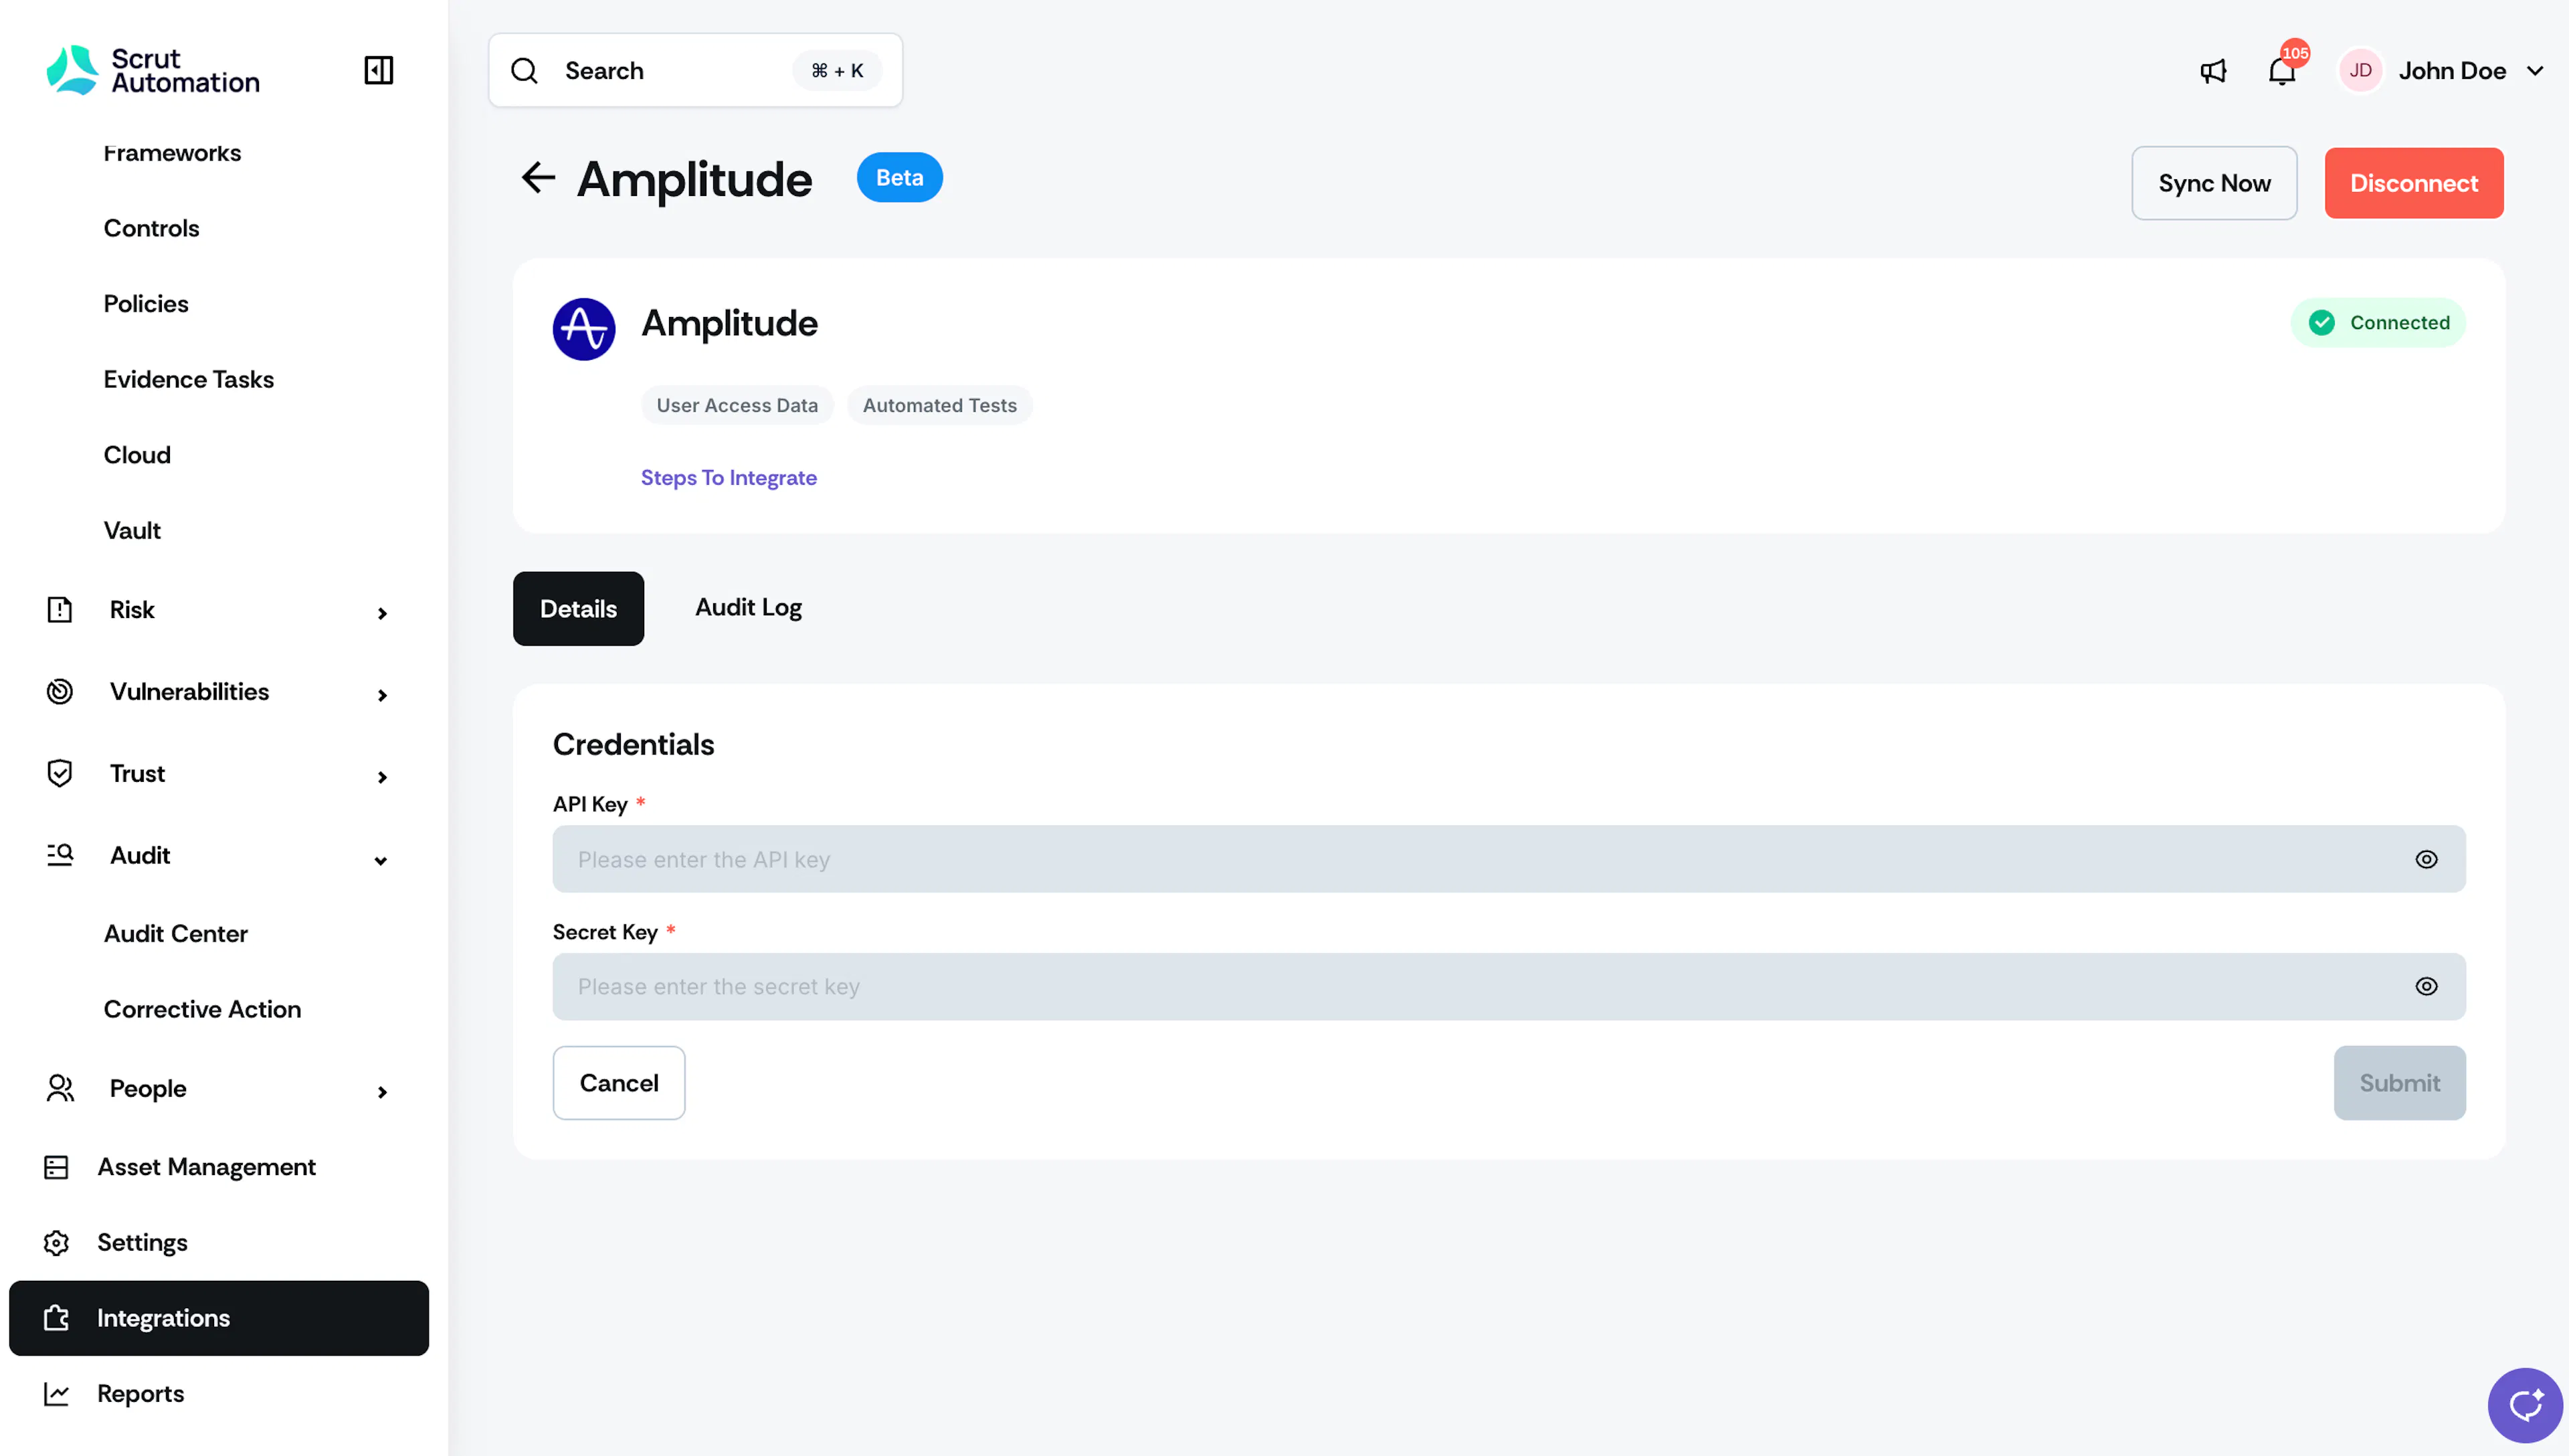The height and width of the screenshot is (1456, 2569).
Task: Go back using the arrow beside Amplitude
Action: 538,178
